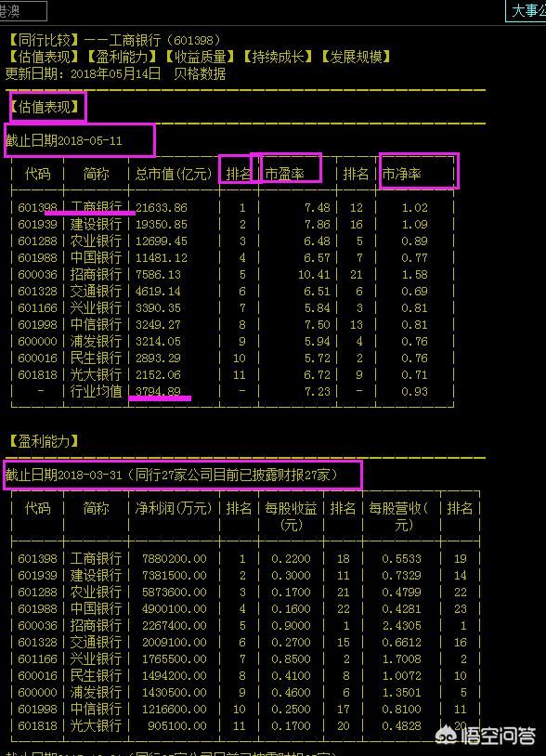This screenshot has height=756, width=546.
Task: Select market cap value 2152.06
Action: click(158, 374)
